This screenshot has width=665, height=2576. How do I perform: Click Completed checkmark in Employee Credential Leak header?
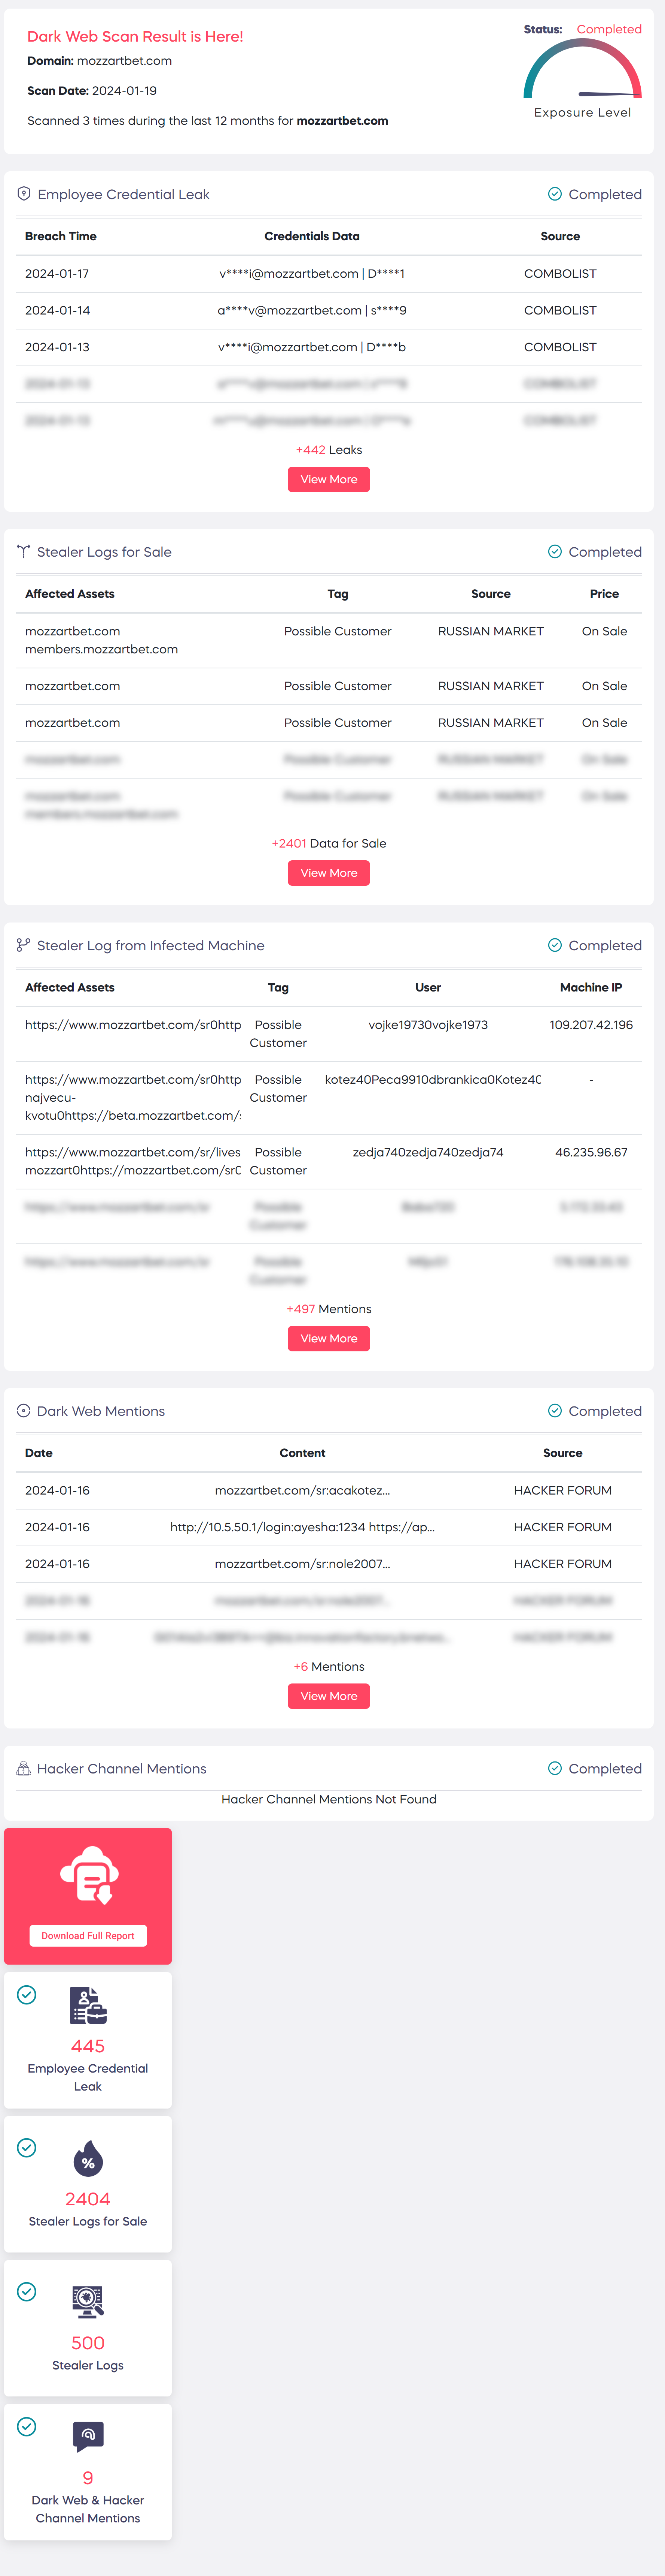(x=555, y=194)
